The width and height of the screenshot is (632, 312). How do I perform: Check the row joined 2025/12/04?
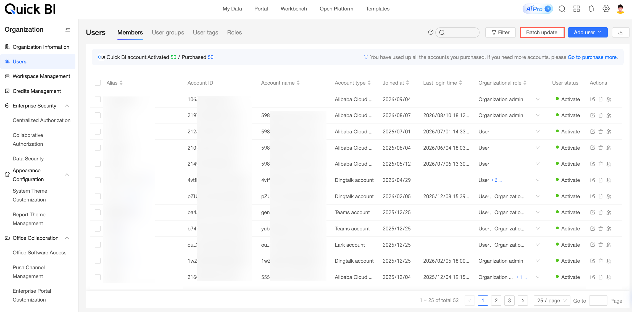pos(98,277)
